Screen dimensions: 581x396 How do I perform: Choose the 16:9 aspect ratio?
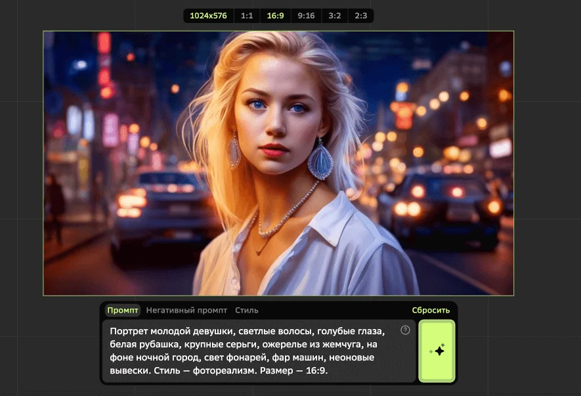275,16
